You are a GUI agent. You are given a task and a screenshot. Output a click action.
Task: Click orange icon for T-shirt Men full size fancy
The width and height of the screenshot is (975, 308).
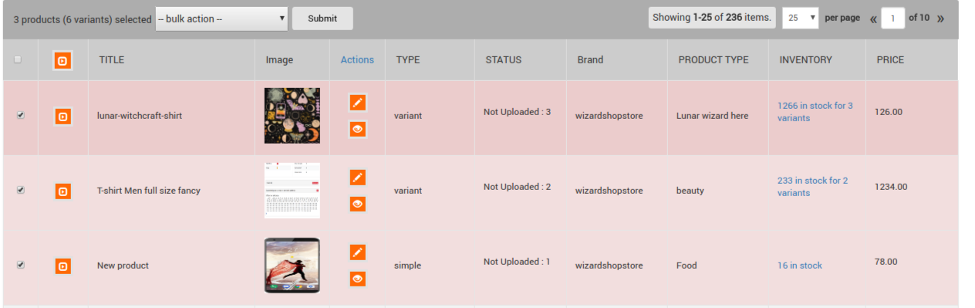click(x=62, y=191)
